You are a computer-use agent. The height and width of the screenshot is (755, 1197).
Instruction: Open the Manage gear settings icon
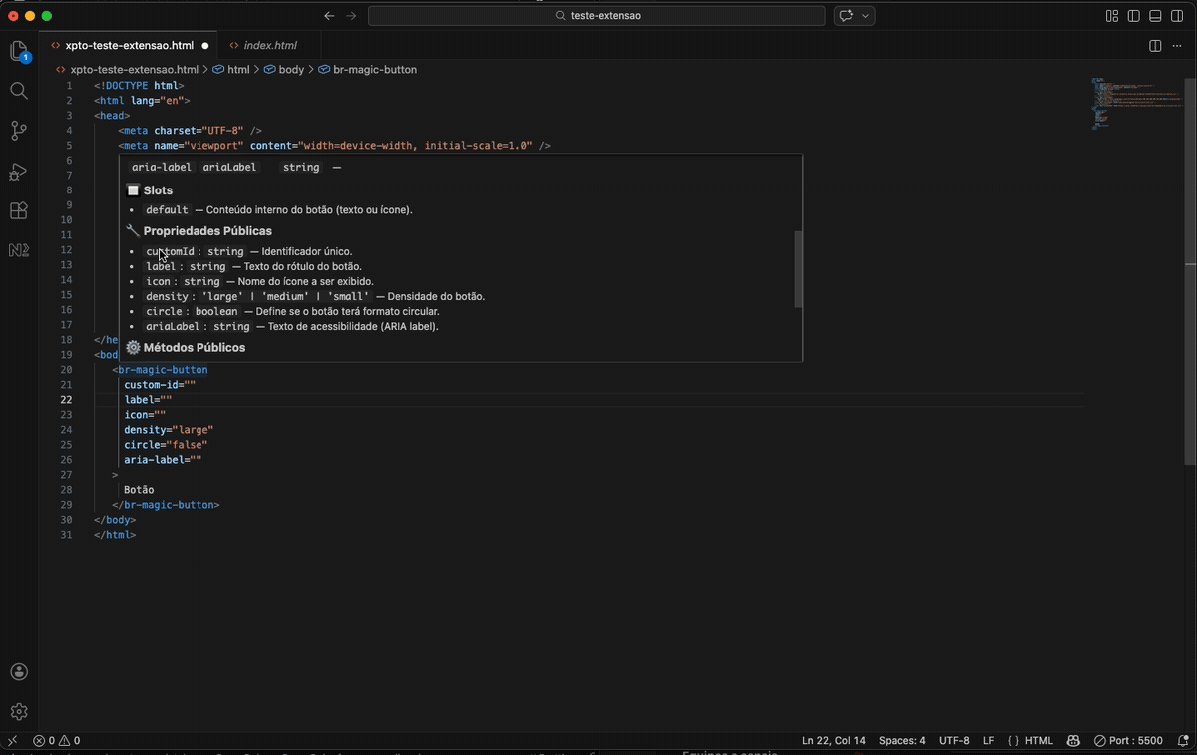pyautogui.click(x=19, y=712)
